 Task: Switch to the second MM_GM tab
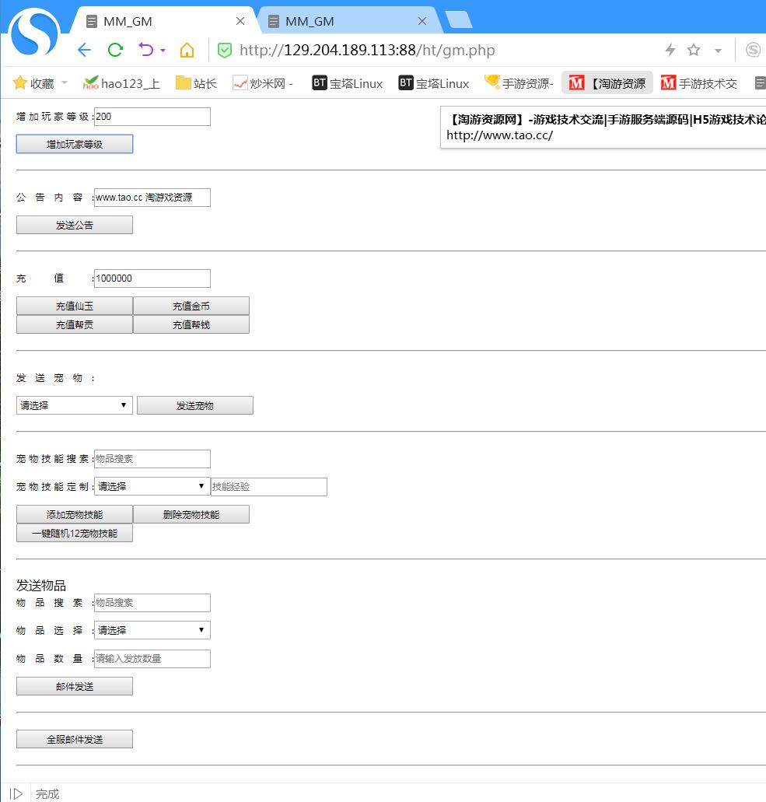pyautogui.click(x=342, y=21)
